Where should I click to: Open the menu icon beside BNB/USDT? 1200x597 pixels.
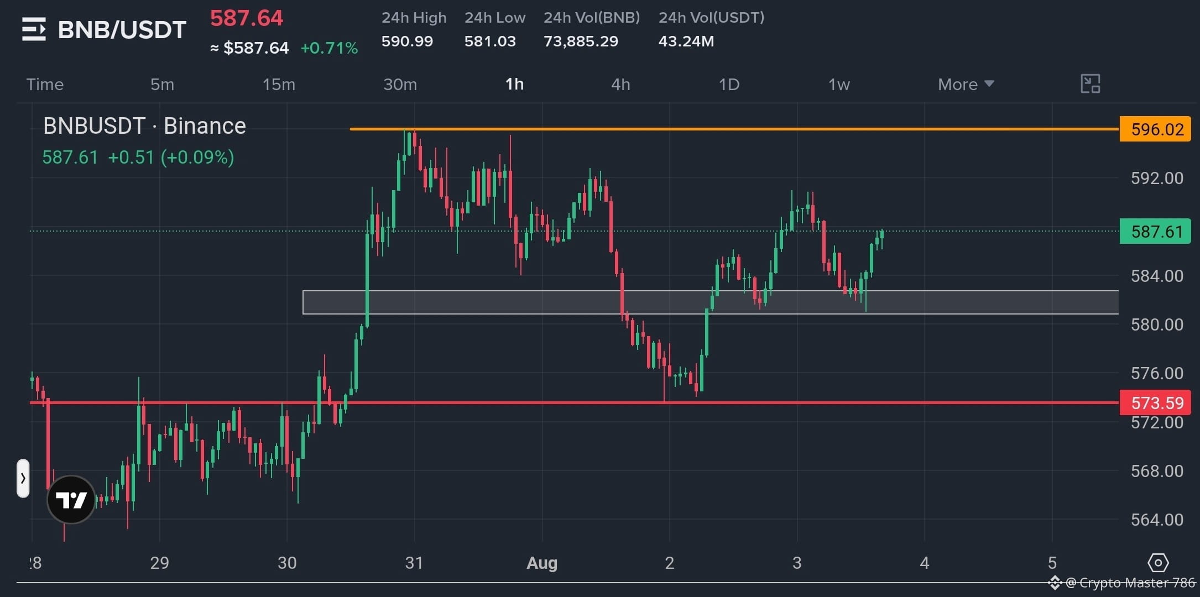coord(34,29)
